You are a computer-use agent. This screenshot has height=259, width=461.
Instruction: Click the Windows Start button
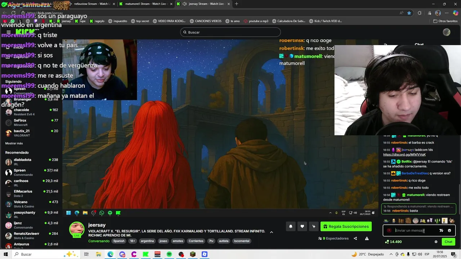click(6, 254)
